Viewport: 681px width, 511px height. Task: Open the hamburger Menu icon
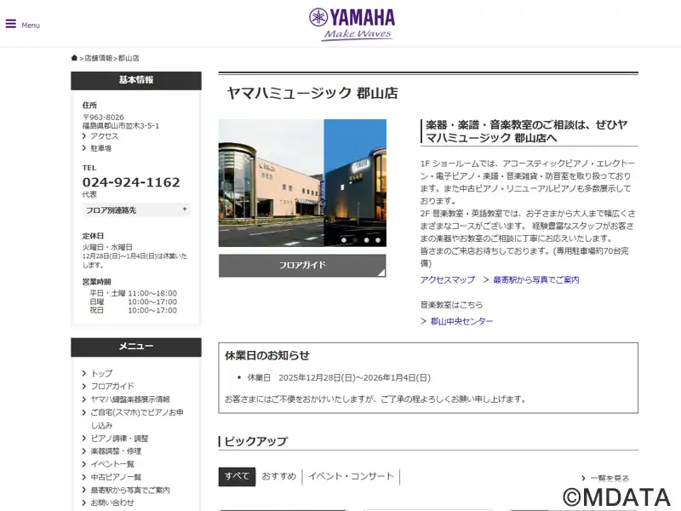(11, 25)
